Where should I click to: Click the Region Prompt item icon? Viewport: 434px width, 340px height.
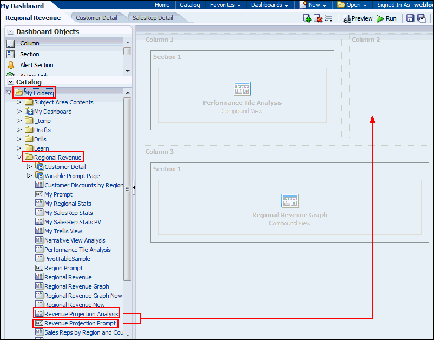point(40,268)
